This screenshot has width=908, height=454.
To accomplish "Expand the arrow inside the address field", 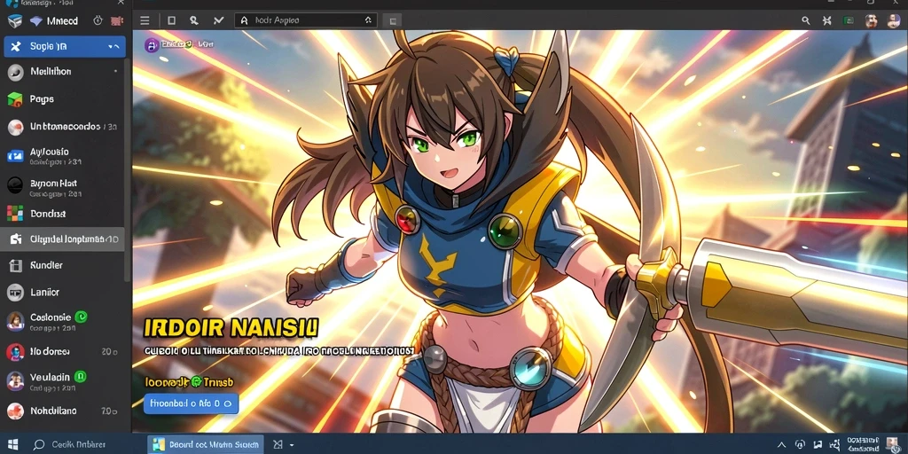I will [368, 20].
